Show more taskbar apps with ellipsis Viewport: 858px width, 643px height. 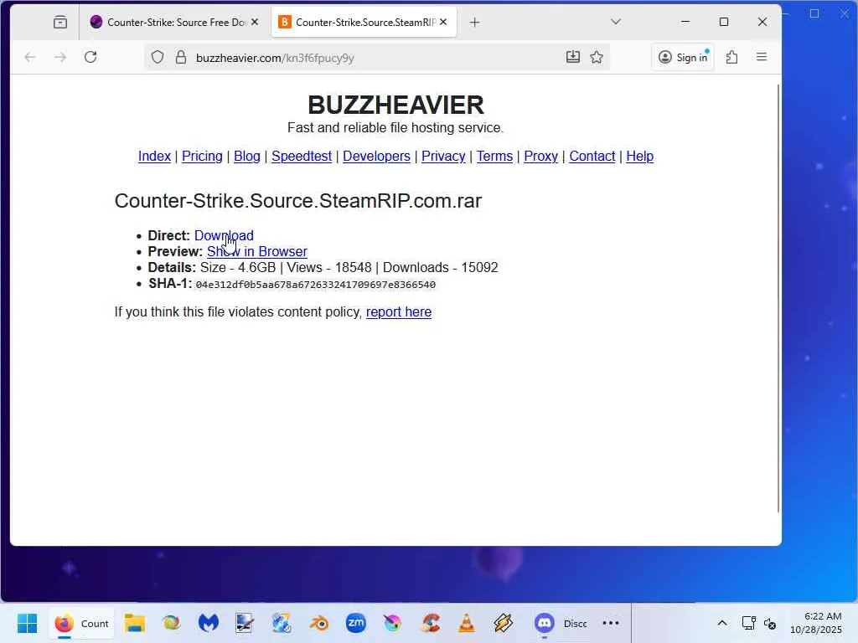[611, 623]
